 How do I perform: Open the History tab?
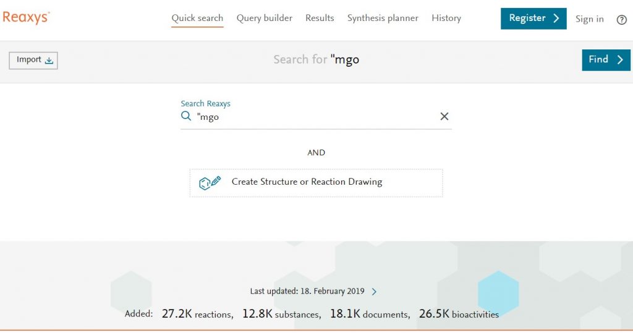point(446,18)
